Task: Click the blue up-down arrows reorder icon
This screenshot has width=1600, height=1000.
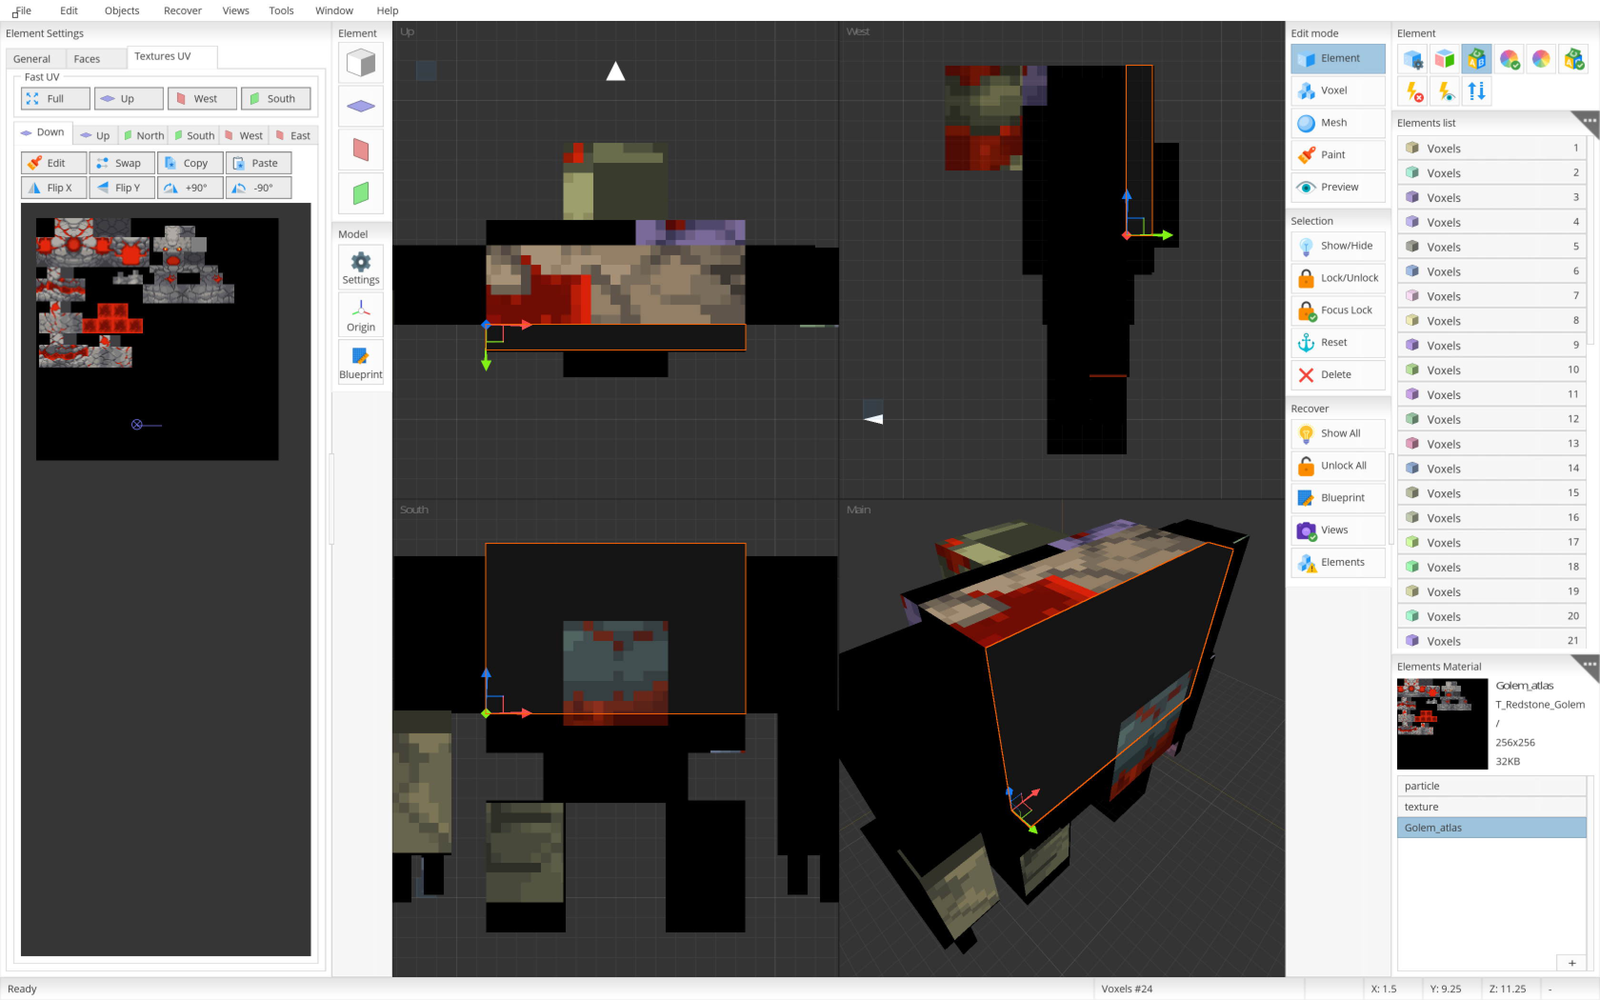Action: click(x=1476, y=91)
